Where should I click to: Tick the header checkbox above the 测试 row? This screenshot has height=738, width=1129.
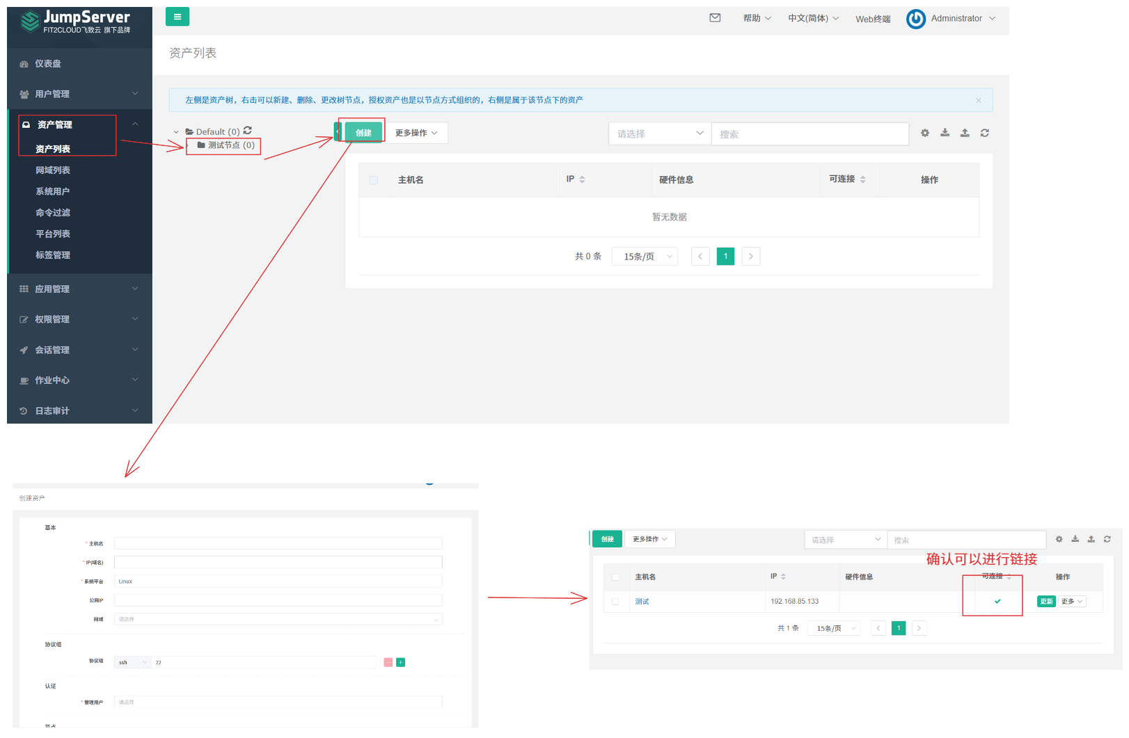click(x=615, y=577)
